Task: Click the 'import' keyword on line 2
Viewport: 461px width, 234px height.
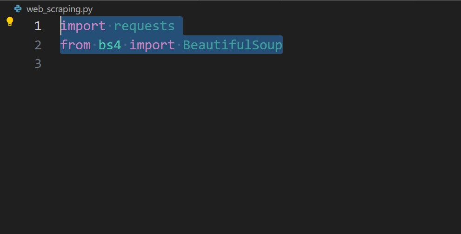Action: tap(152, 45)
